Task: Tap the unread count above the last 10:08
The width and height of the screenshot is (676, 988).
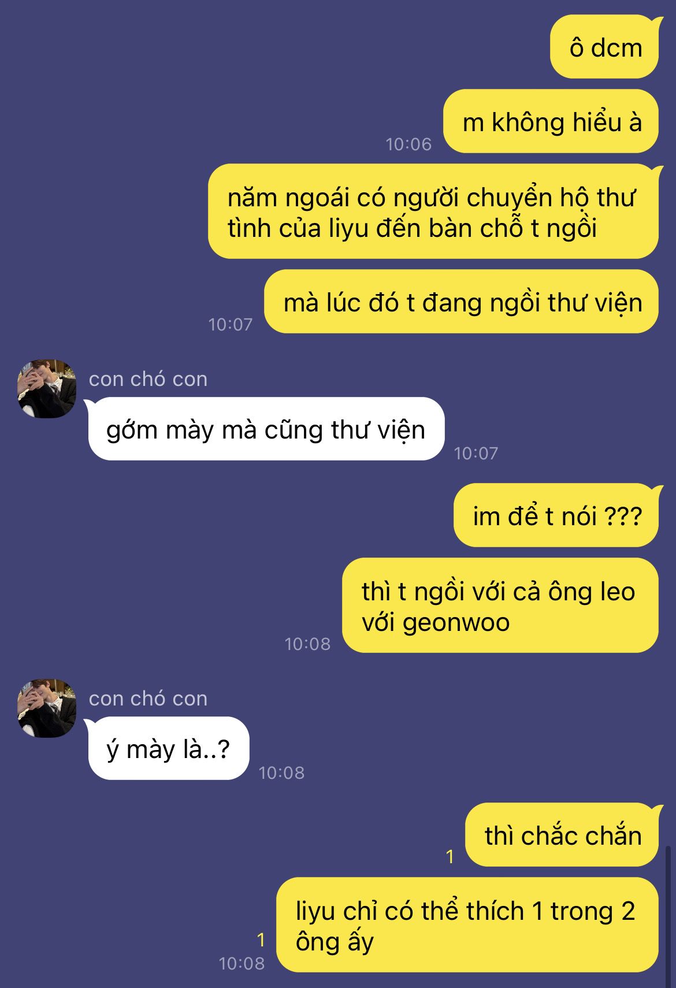Action: point(261,940)
